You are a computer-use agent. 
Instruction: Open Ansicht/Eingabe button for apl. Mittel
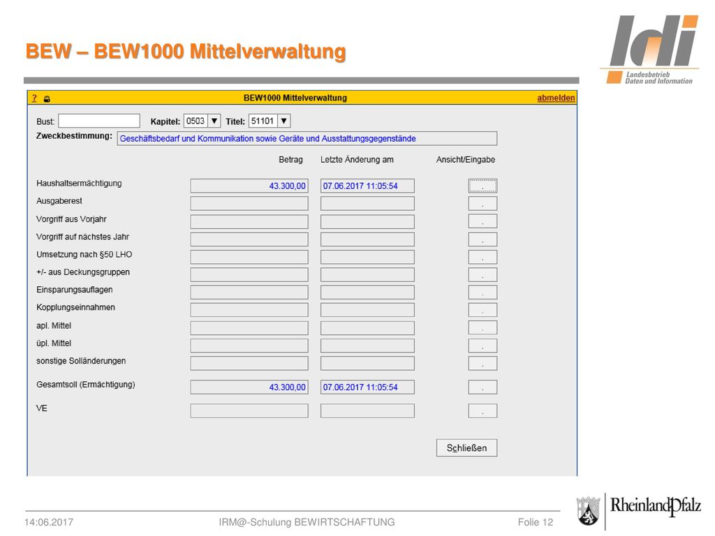482,328
